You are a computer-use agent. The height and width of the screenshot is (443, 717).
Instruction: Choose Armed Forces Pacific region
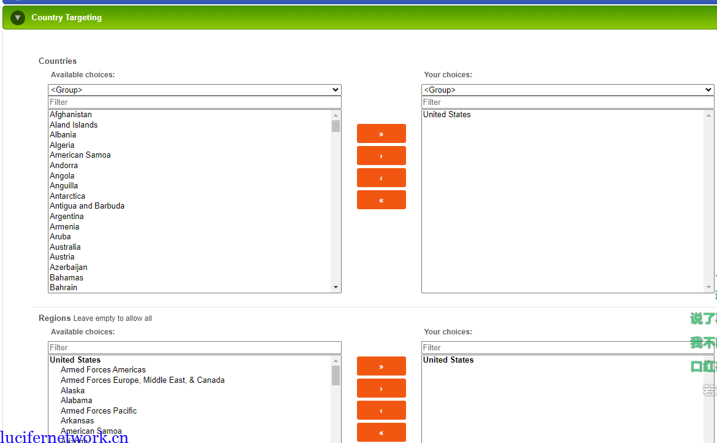(99, 411)
